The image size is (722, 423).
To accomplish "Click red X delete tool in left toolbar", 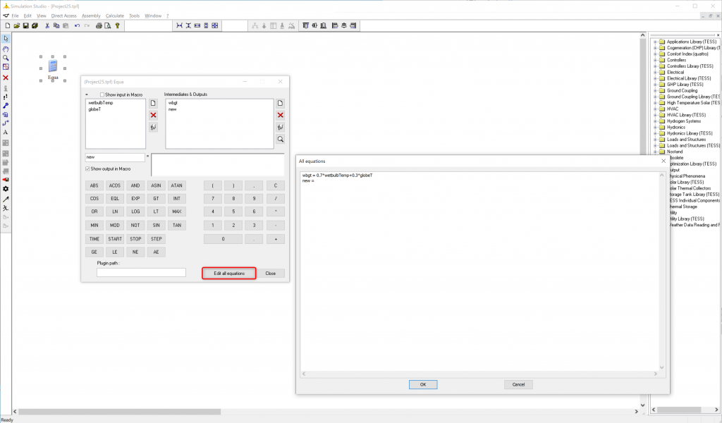I will tap(6, 78).
